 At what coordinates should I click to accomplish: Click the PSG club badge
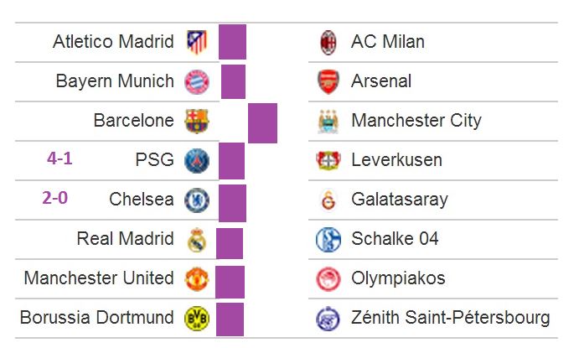197,161
